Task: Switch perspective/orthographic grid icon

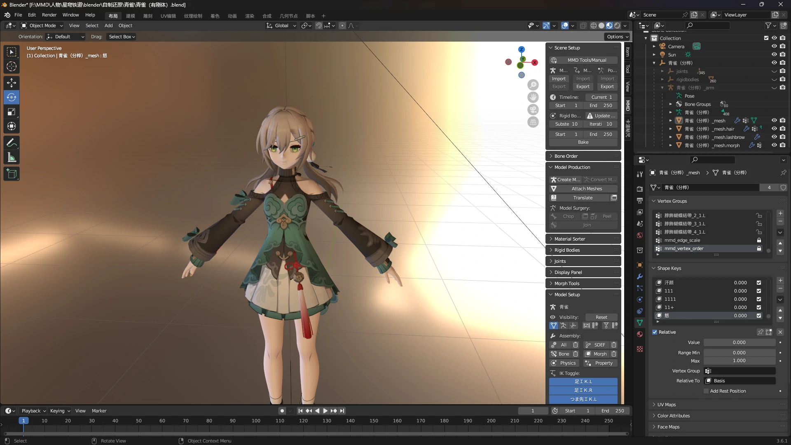Action: tap(533, 122)
